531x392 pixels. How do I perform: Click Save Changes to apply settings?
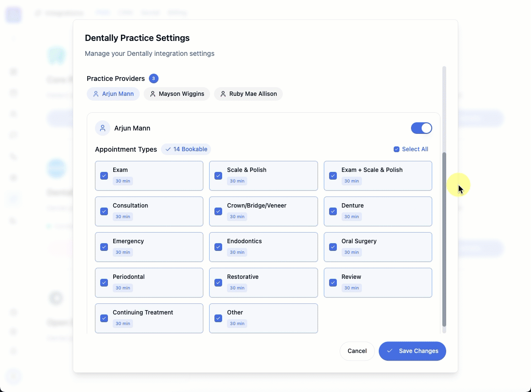(412, 351)
